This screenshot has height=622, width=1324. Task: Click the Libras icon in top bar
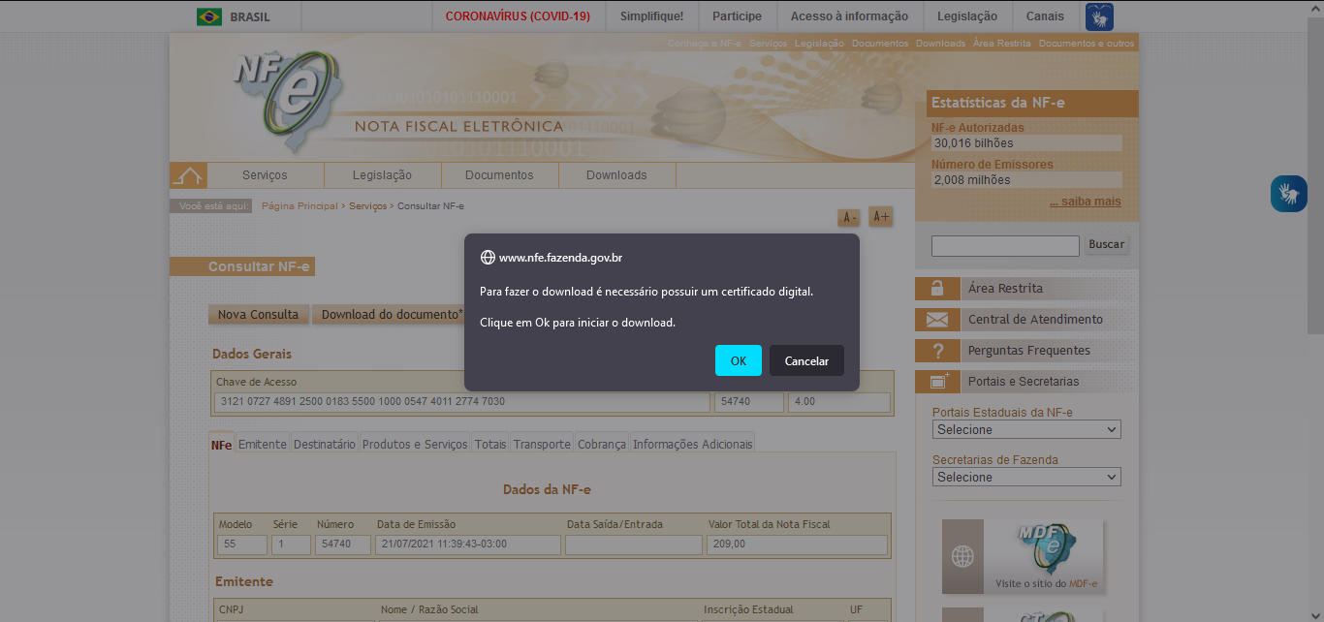(x=1099, y=16)
